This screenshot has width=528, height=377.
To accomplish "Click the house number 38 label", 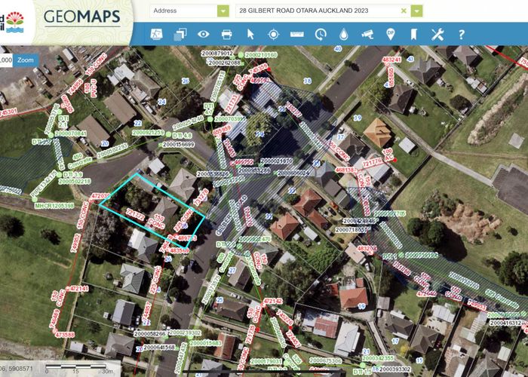I will [x=307, y=81].
